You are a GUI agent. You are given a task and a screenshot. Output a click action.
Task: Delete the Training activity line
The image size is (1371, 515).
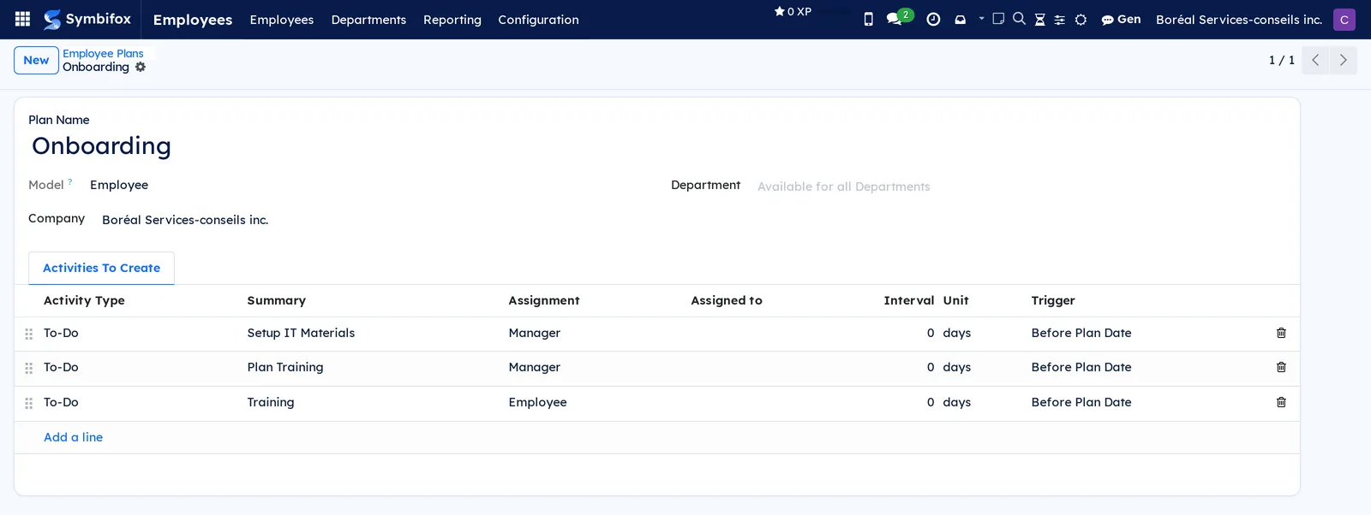click(x=1281, y=402)
